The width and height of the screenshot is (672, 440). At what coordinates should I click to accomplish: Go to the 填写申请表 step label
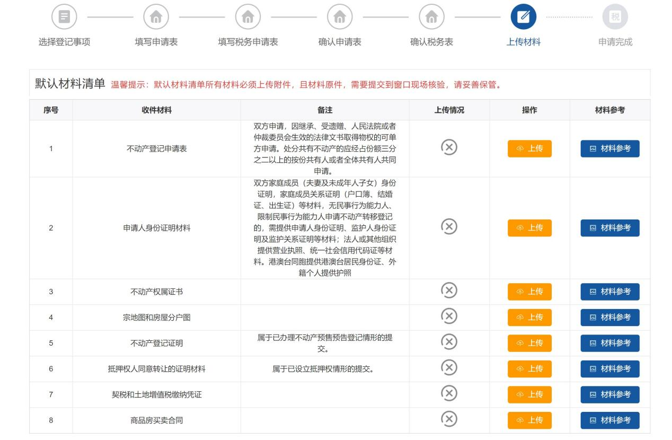(156, 42)
